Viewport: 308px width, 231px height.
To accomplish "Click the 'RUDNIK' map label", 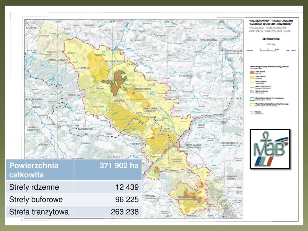I will [x=37, y=107].
